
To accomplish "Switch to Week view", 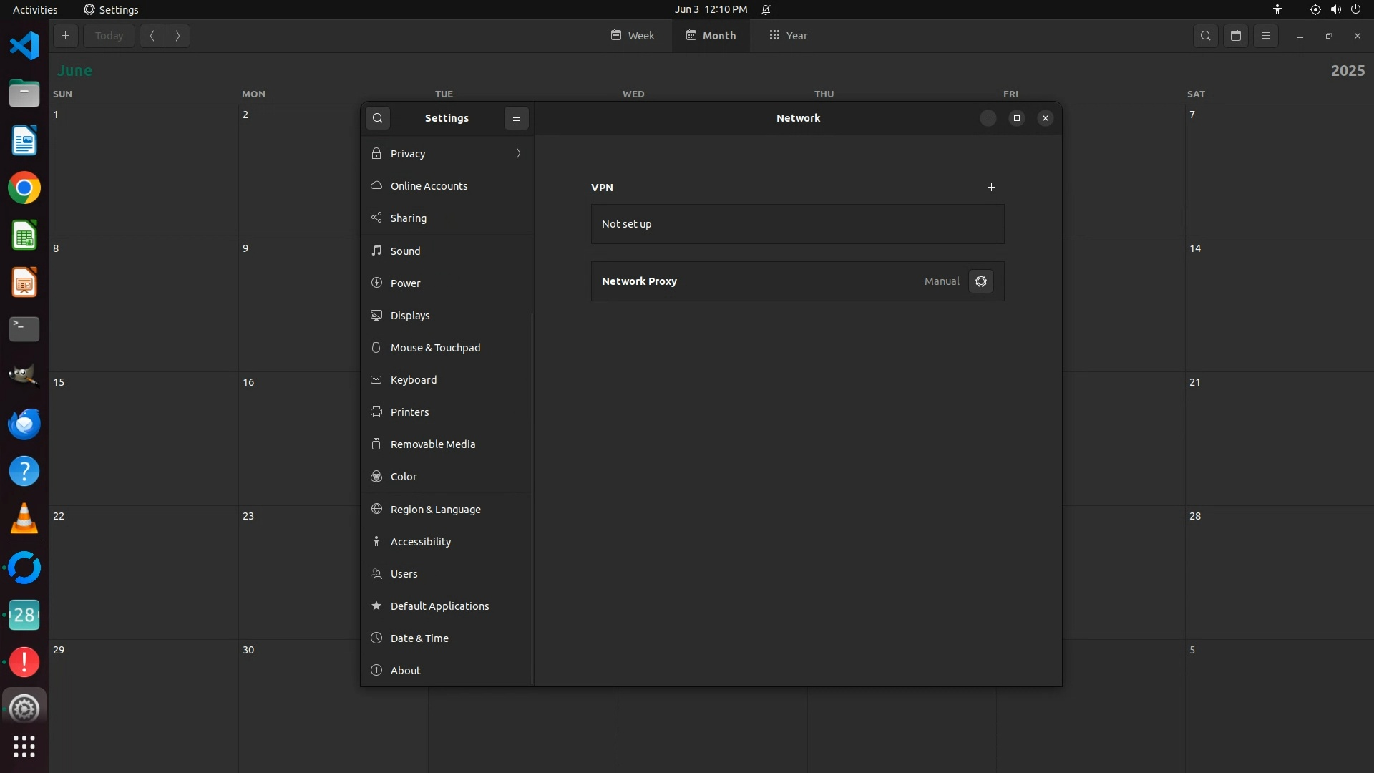I will click(x=633, y=36).
